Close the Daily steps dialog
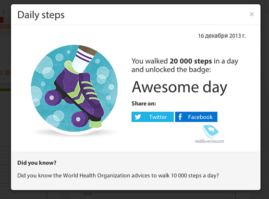The height and width of the screenshot is (199, 269). [x=252, y=14]
